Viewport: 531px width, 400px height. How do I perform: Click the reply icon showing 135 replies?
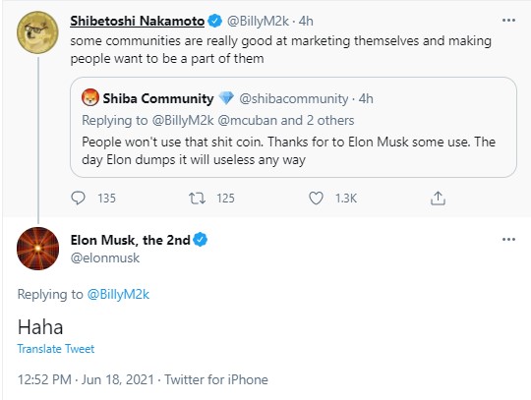point(79,198)
